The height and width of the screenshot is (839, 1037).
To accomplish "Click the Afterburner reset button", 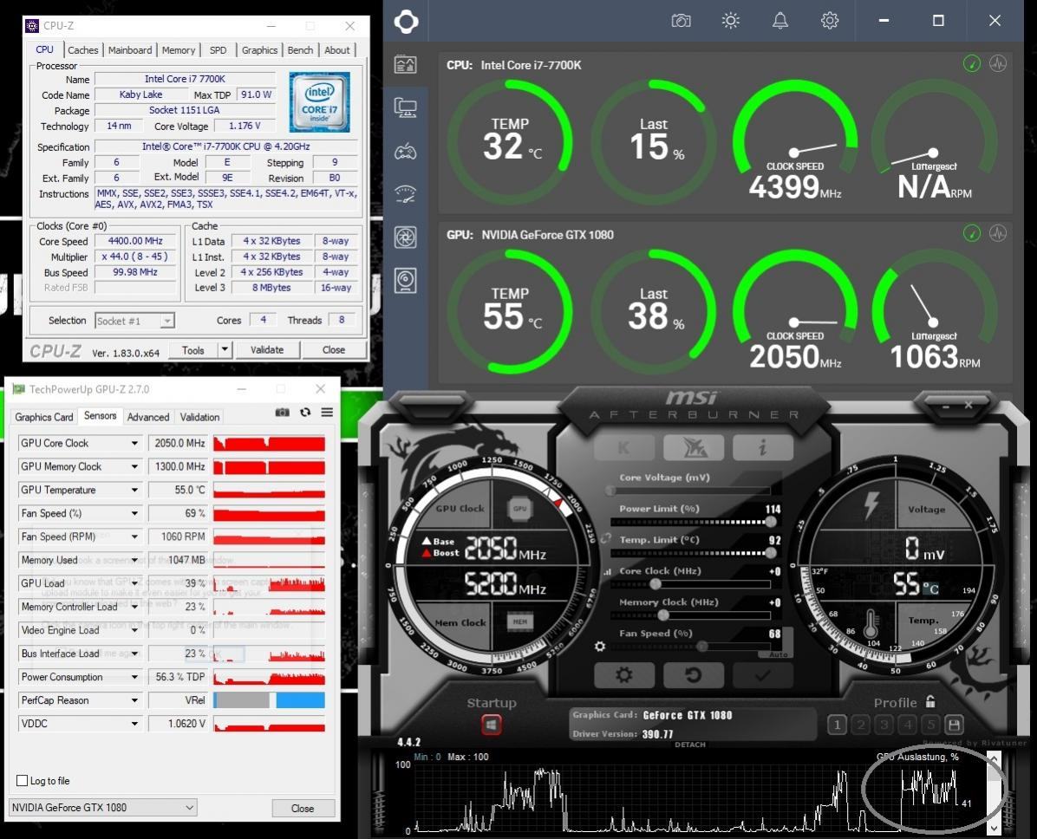I will 694,675.
